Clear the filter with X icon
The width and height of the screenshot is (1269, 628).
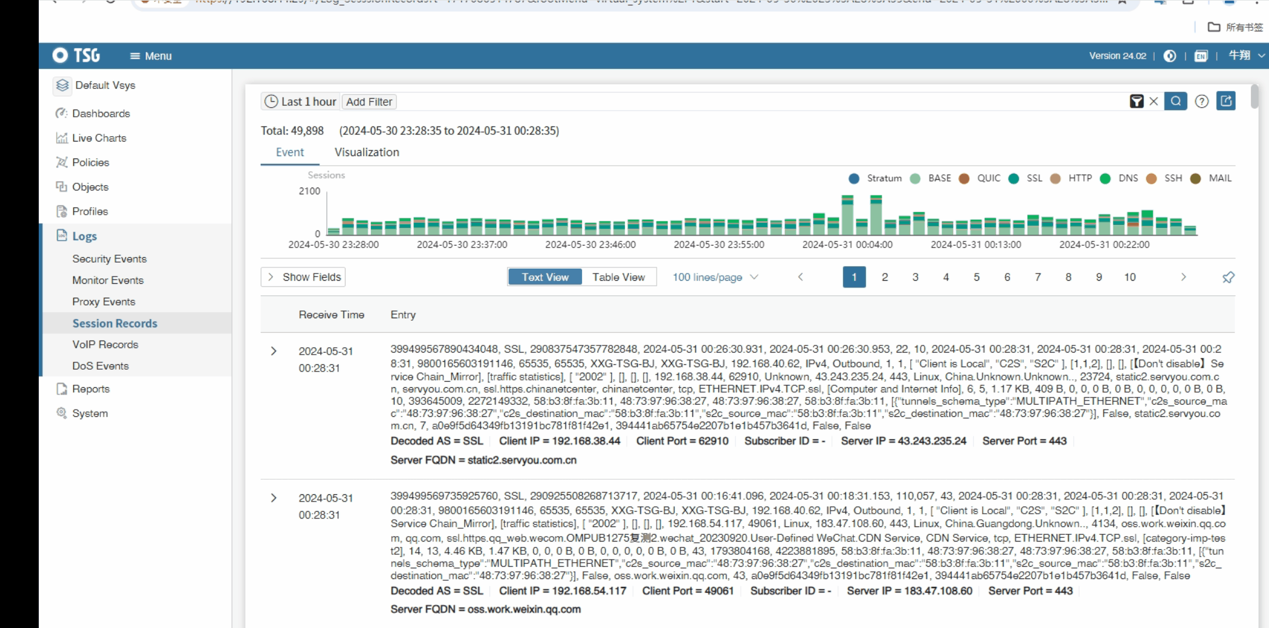tap(1154, 102)
